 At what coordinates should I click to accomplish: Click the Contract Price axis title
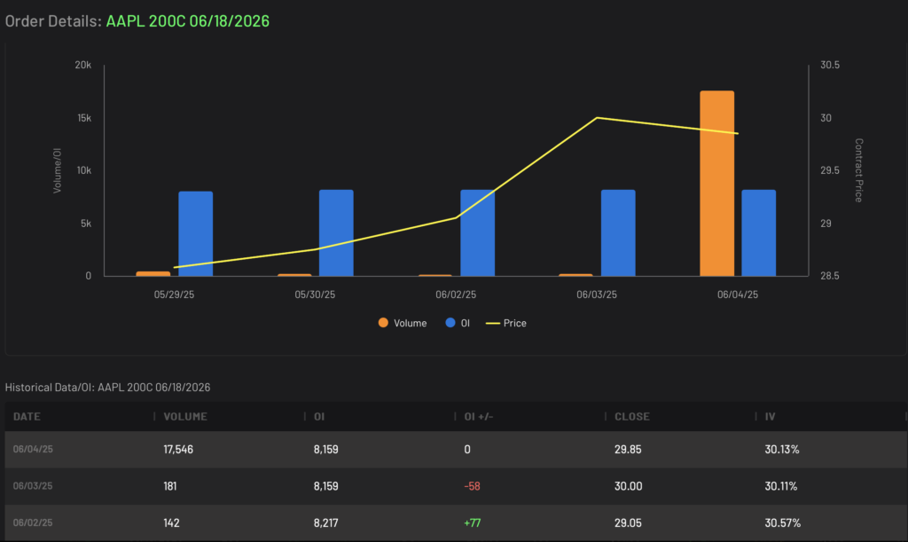coord(858,170)
